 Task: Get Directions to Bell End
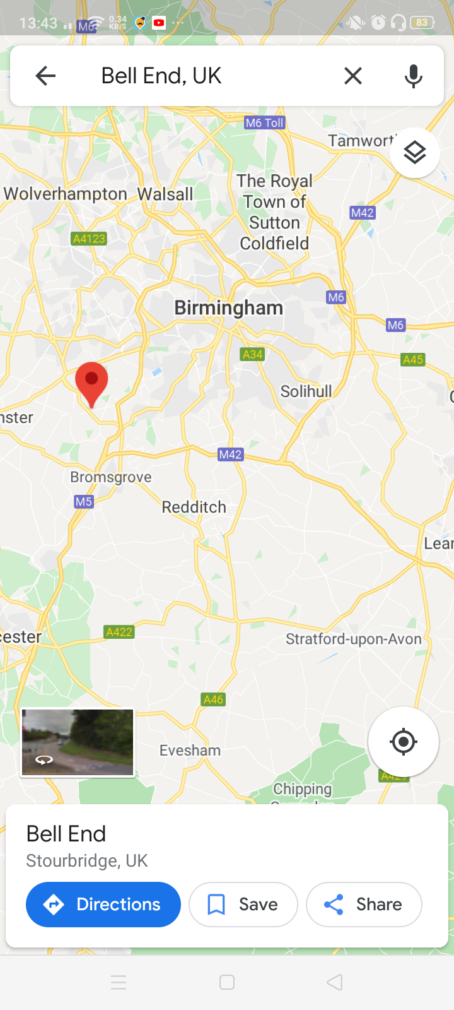point(103,905)
